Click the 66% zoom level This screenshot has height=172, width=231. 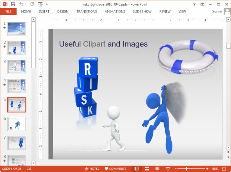[x=215, y=169]
